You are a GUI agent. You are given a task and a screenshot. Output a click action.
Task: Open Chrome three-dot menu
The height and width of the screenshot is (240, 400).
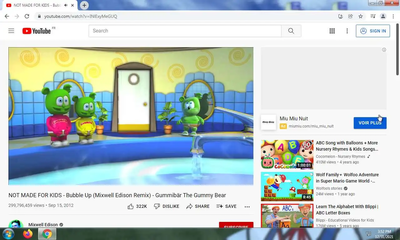pyautogui.click(x=393, y=16)
